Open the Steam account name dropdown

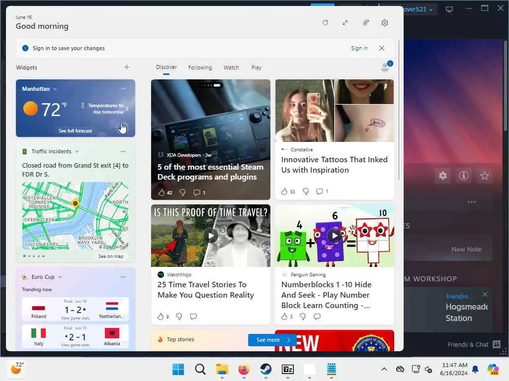[x=418, y=9]
